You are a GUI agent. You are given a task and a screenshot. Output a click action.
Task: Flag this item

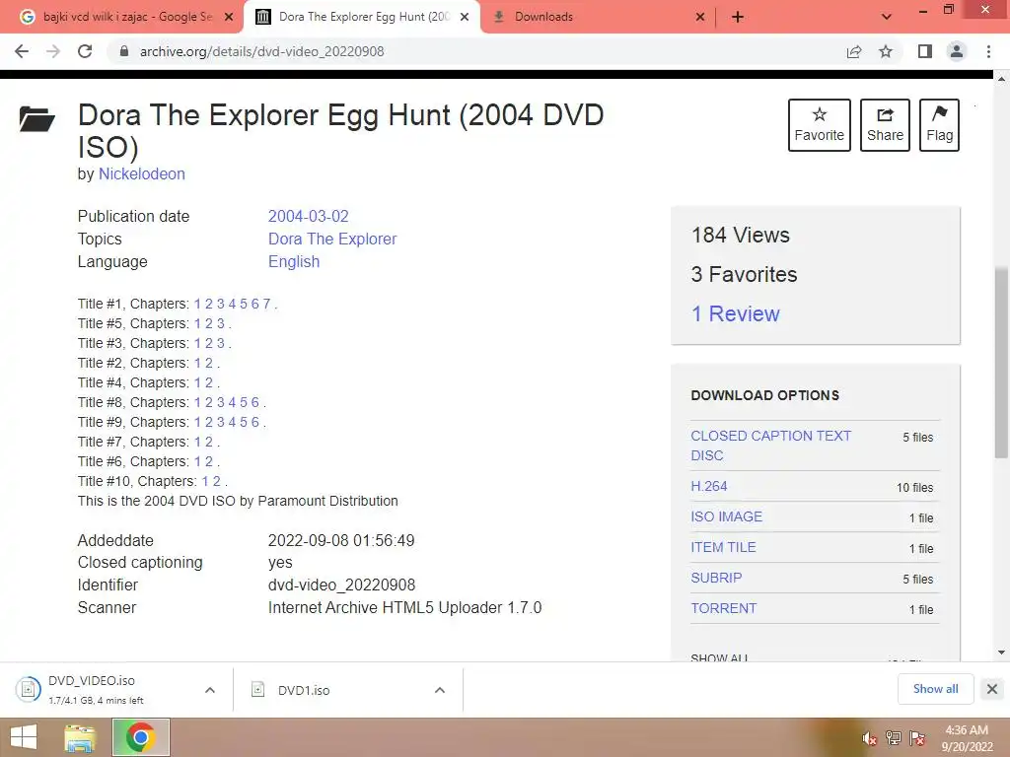[939, 125]
